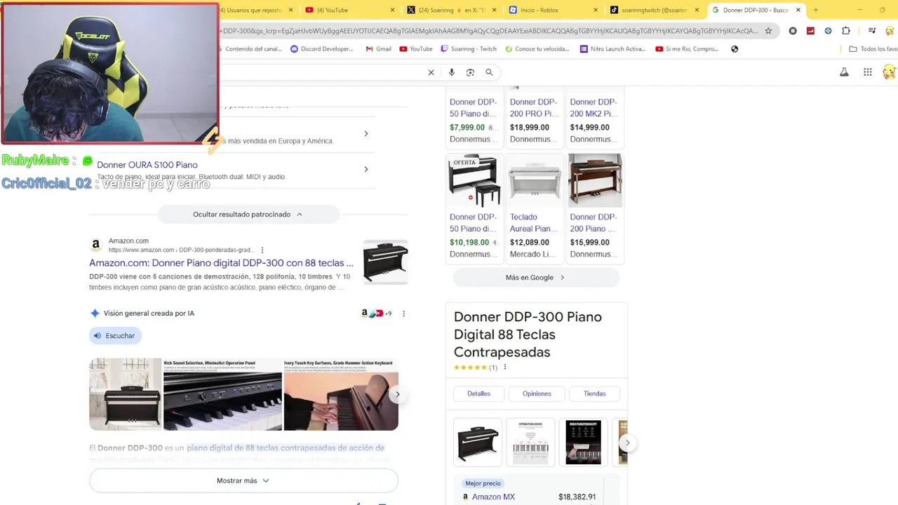Open the Si me Rio, Compro bookmark

(687, 49)
